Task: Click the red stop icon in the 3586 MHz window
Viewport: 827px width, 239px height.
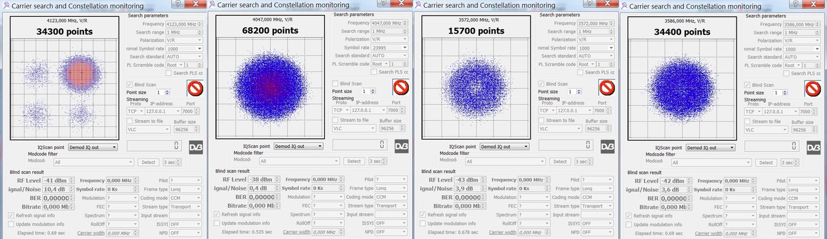Action: (813, 88)
